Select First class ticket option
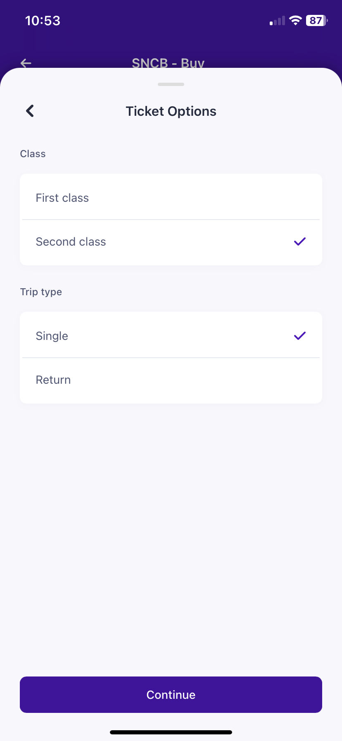The height and width of the screenshot is (741, 342). 171,198
